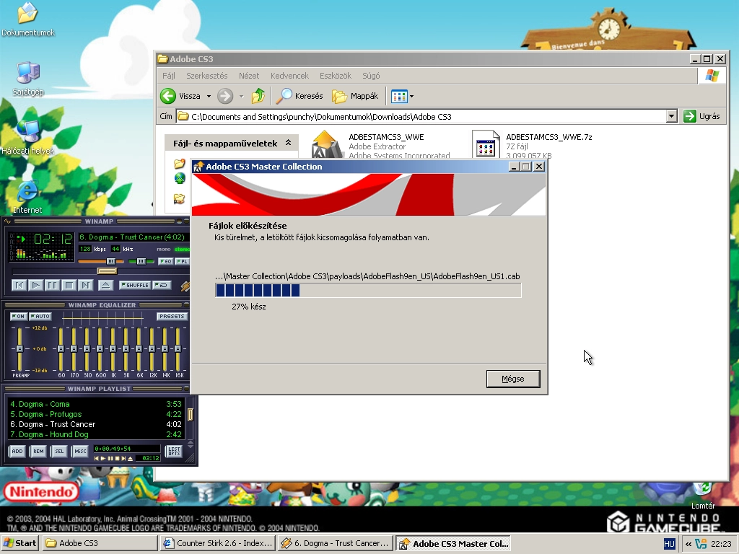Select playlist track 6. Dogma - Trust Cancer

(96, 424)
